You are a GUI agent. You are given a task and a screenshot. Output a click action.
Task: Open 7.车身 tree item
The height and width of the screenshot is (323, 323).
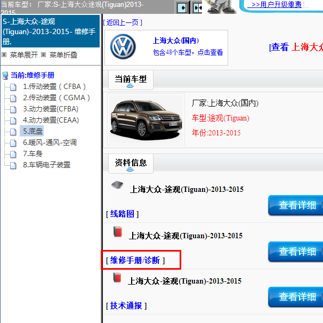pyautogui.click(x=33, y=154)
